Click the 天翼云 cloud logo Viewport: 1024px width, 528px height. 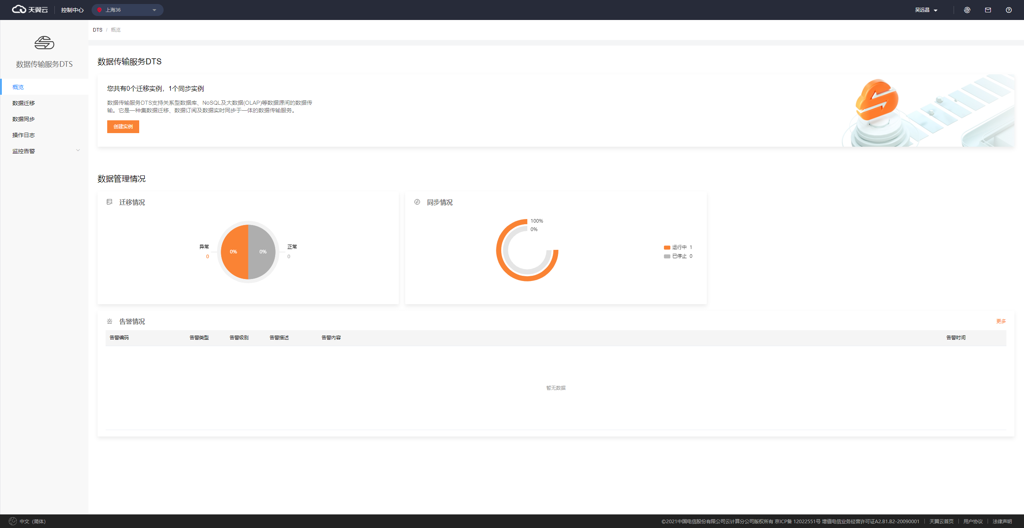[30, 10]
